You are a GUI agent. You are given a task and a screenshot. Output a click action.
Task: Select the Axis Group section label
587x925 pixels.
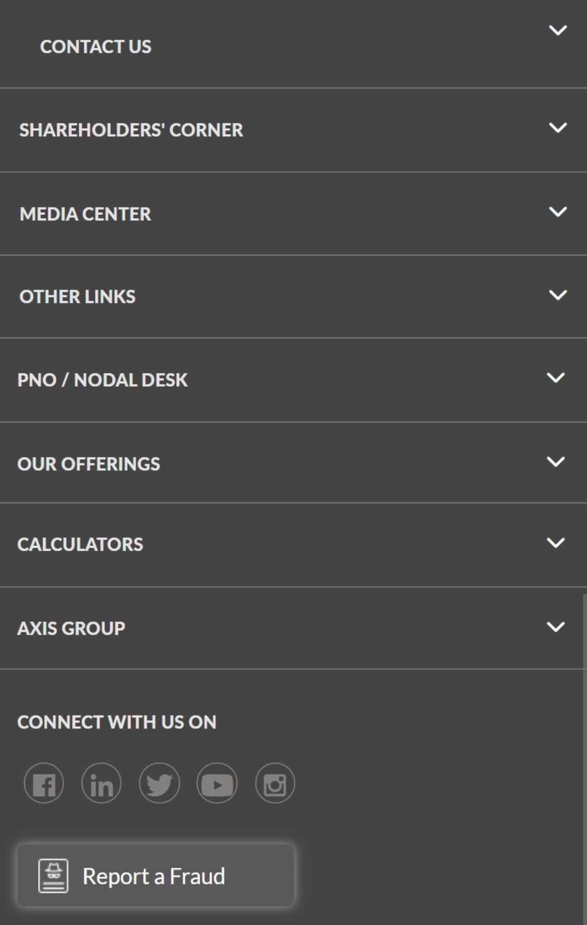click(71, 628)
